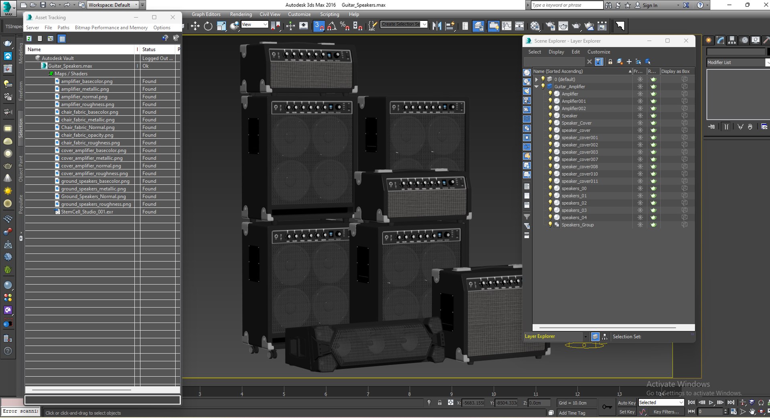This screenshot has height=418, width=770.
Task: Open the Create Selection Set dropdown
Action: (404, 24)
